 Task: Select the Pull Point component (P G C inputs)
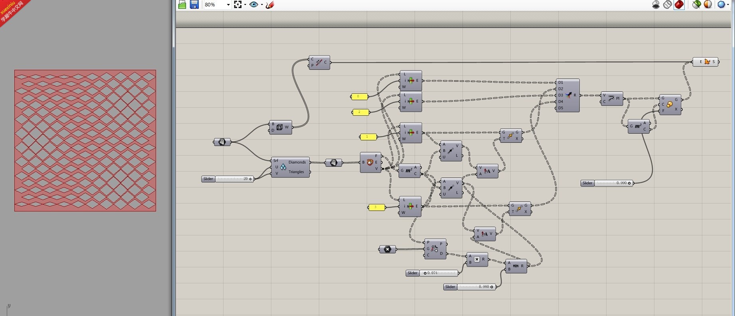tap(435, 249)
